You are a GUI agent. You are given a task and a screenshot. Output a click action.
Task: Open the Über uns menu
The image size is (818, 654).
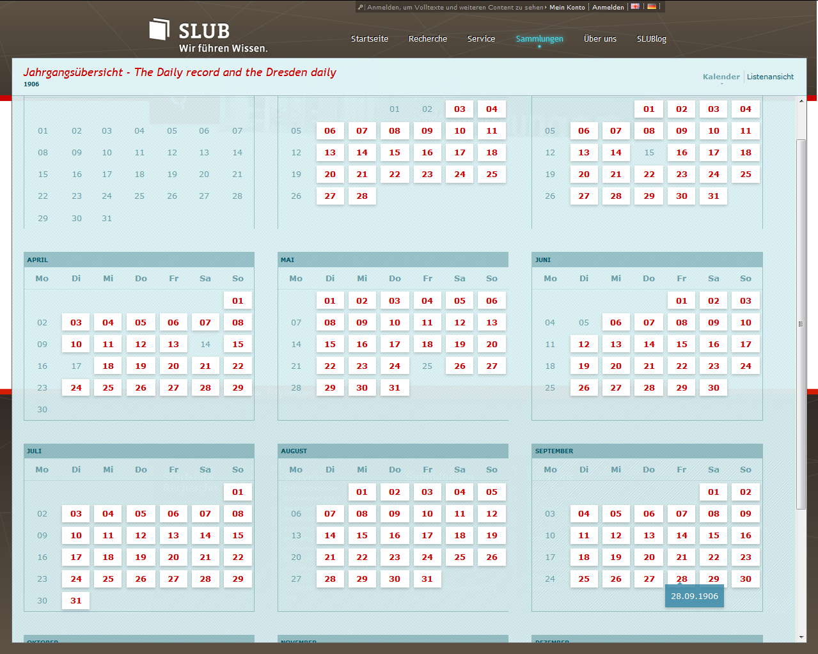600,39
